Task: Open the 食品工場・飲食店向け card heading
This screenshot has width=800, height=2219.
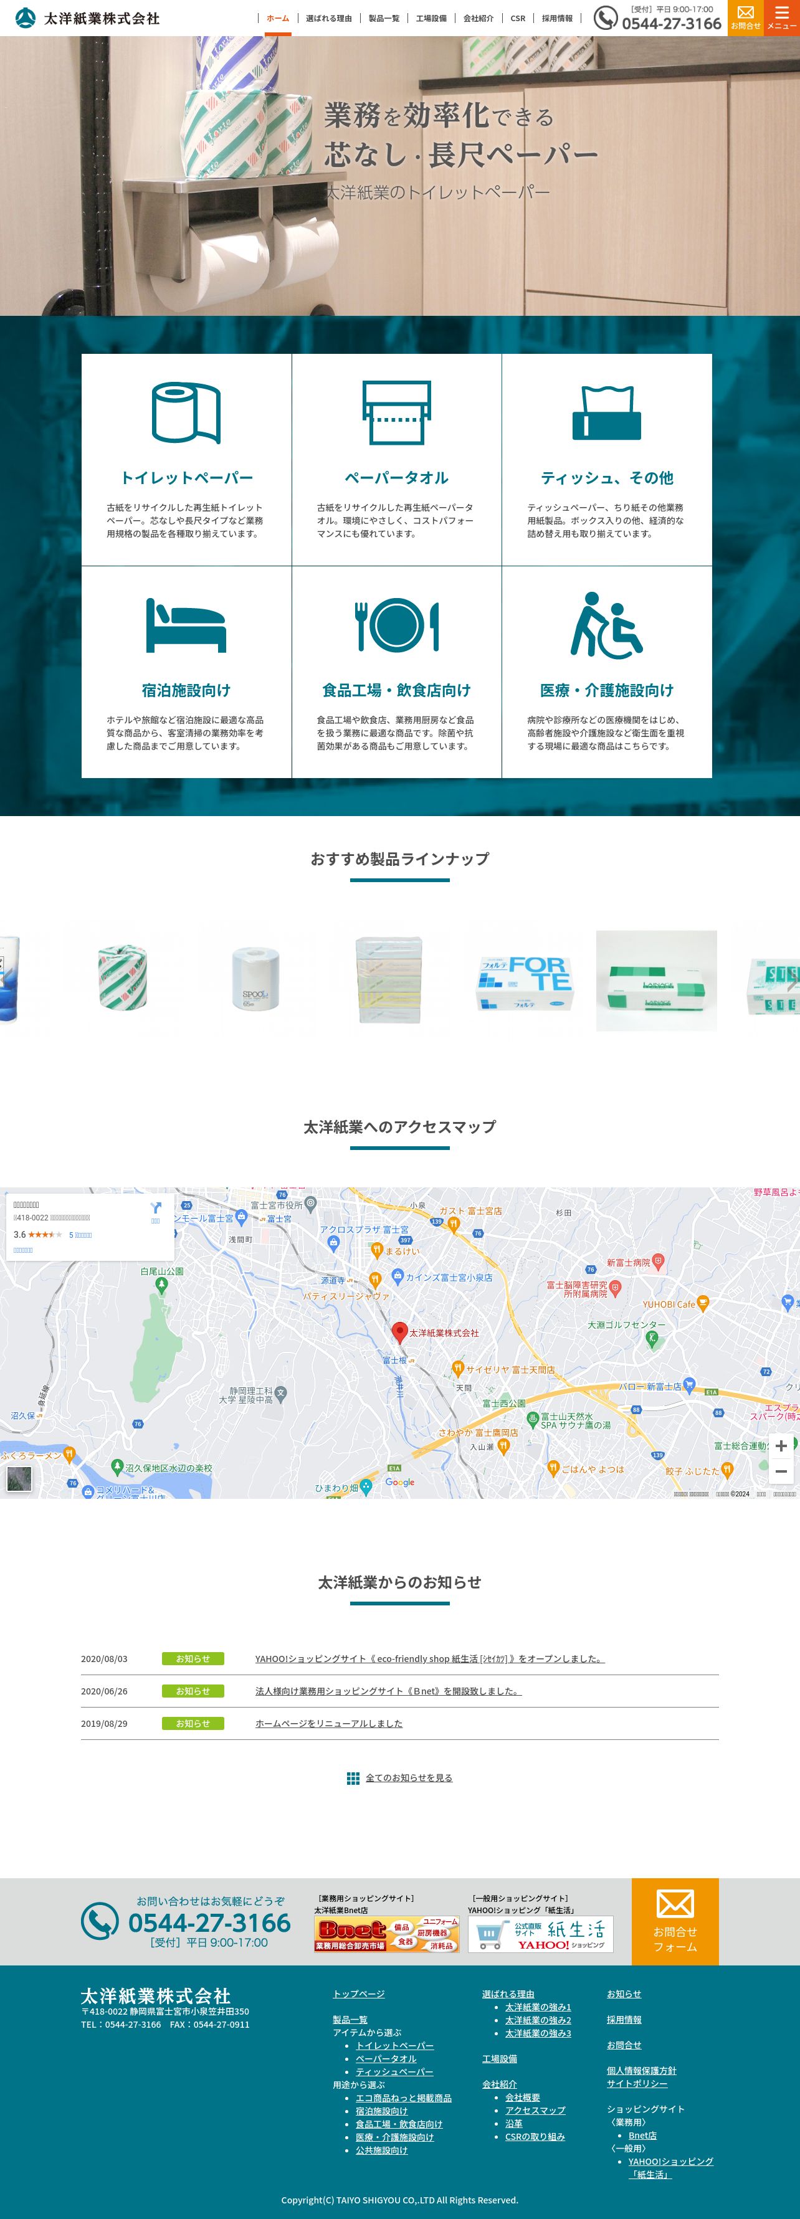Action: click(x=396, y=690)
